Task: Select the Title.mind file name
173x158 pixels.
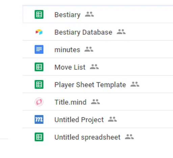Action: 71,102
